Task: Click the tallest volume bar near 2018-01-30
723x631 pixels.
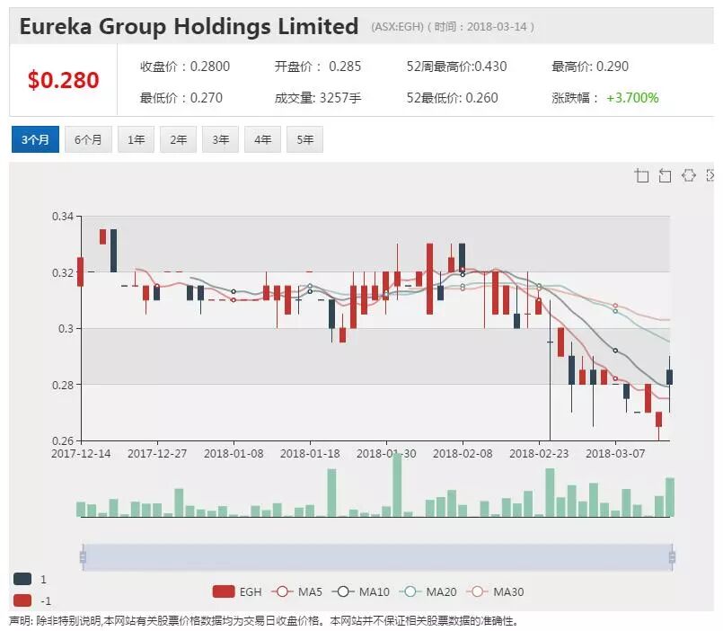Action: [397, 484]
